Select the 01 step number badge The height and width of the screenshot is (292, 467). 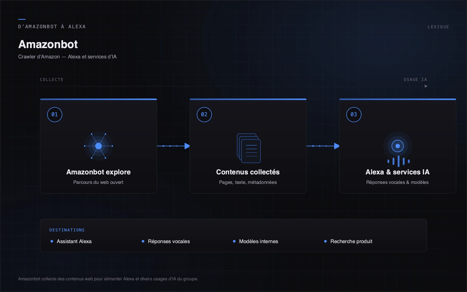[x=55, y=115]
